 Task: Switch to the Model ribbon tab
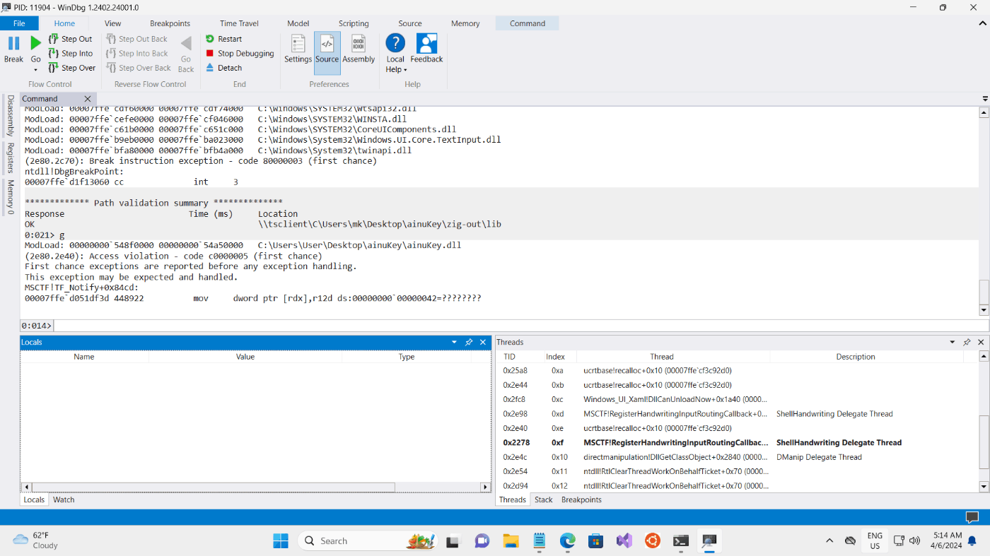(x=298, y=23)
